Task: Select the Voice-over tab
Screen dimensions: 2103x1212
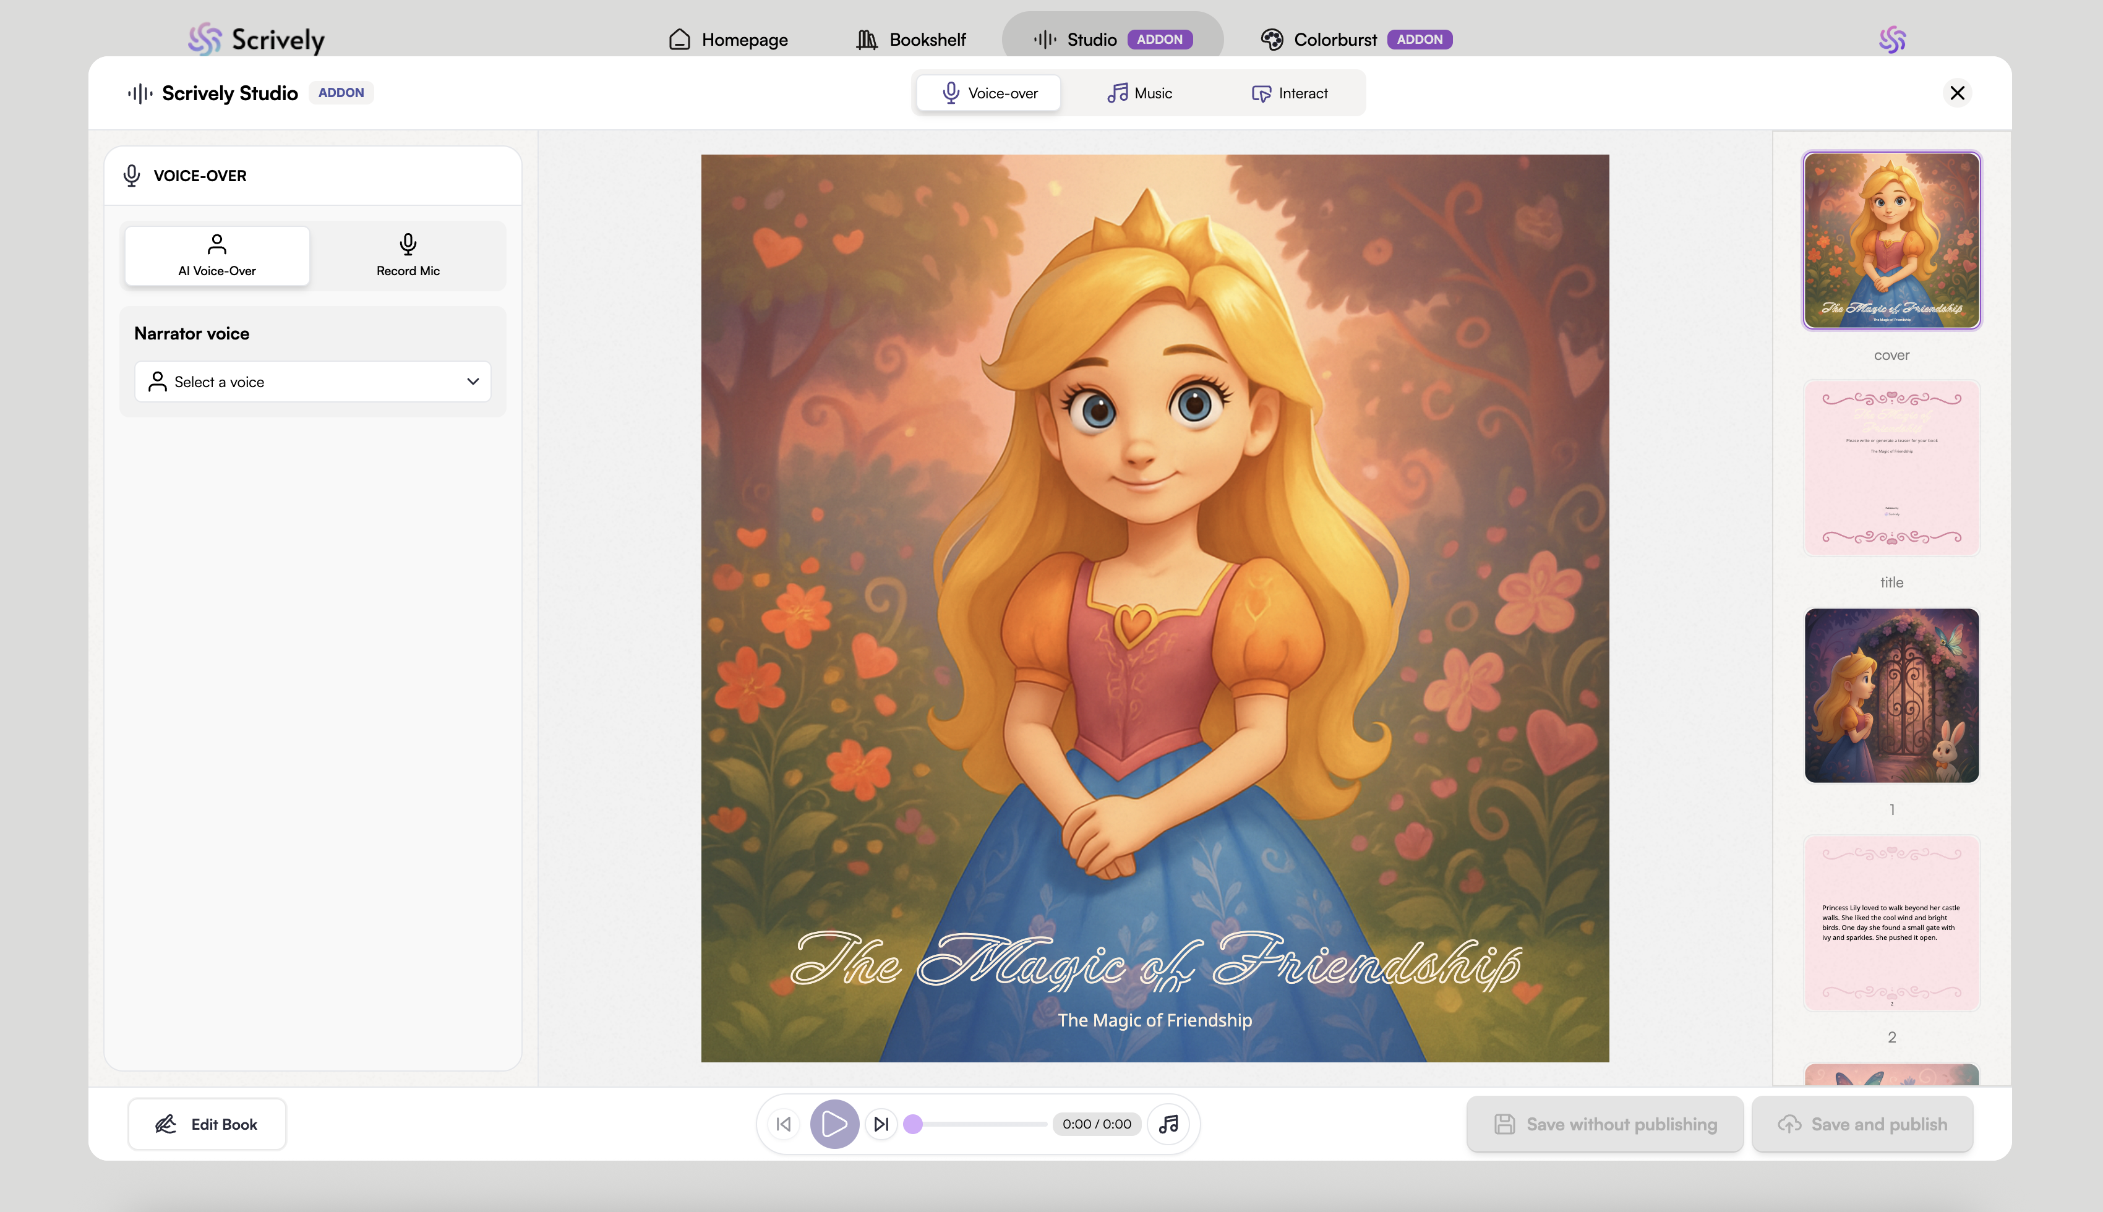Action: pyautogui.click(x=989, y=92)
